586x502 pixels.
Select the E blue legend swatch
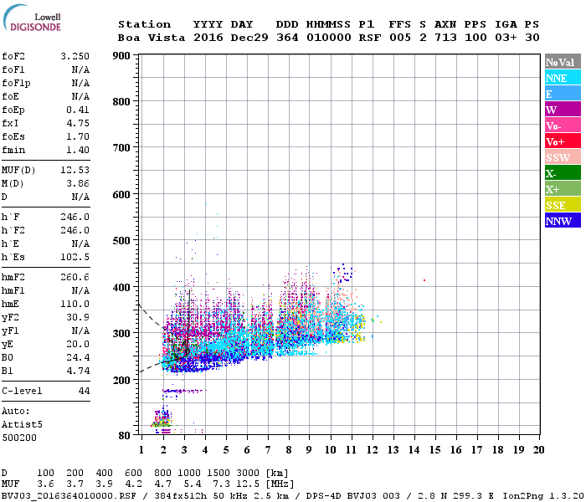pos(563,94)
